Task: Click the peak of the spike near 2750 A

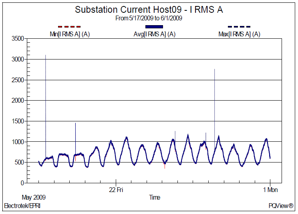Action: tap(215, 69)
